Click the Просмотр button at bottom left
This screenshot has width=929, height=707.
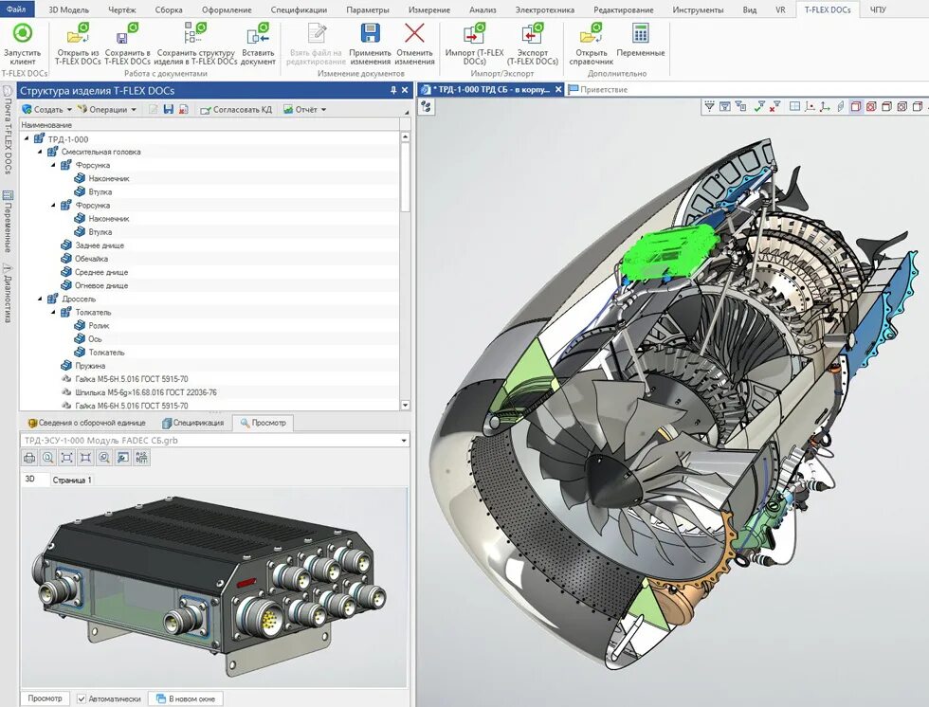click(x=46, y=698)
